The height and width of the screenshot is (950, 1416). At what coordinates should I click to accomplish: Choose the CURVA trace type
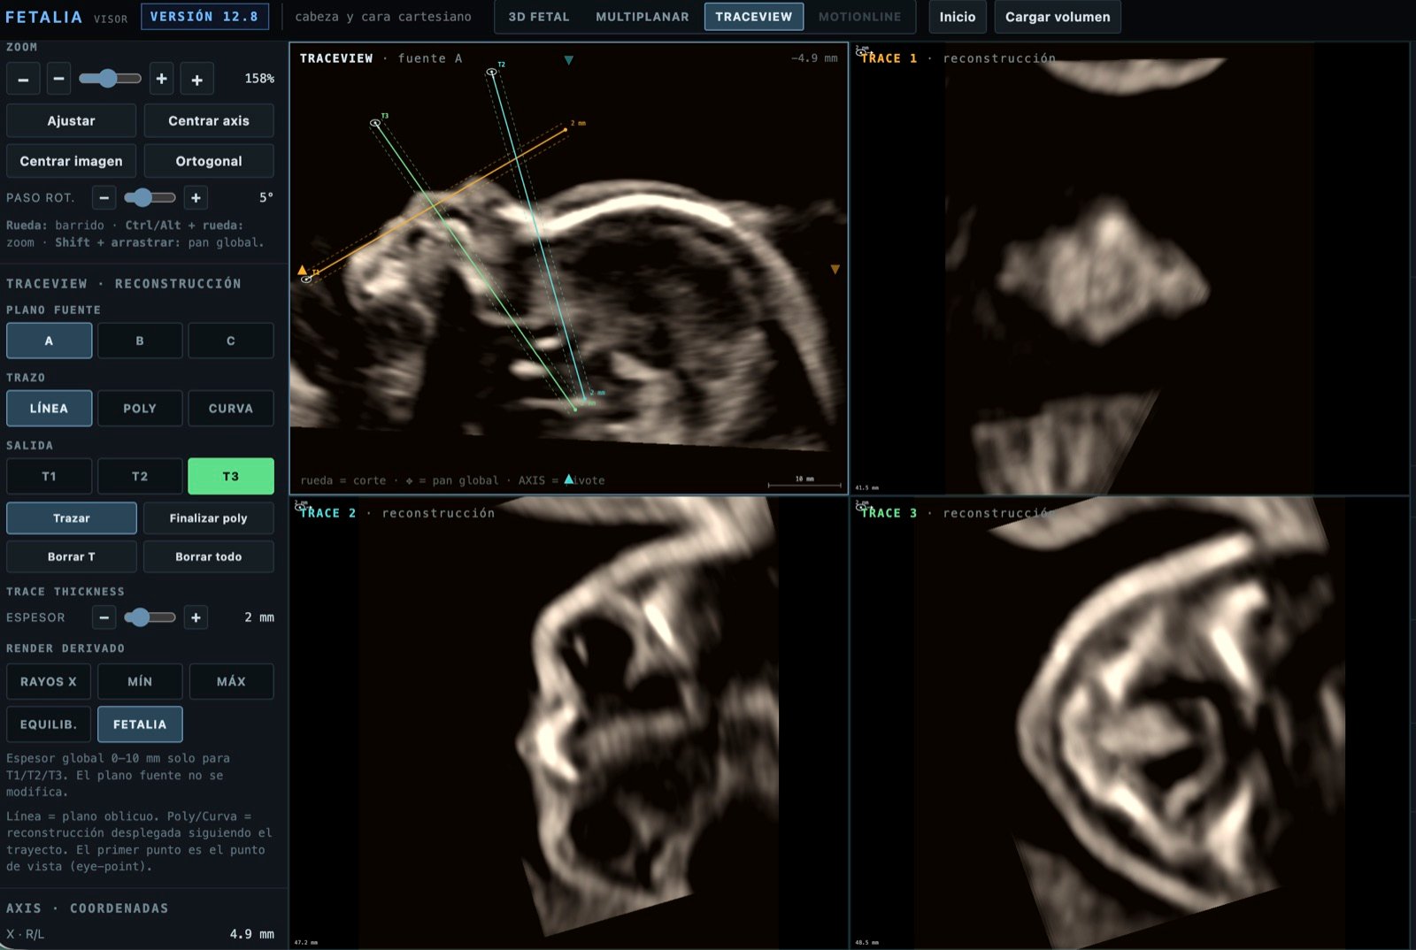coord(231,409)
